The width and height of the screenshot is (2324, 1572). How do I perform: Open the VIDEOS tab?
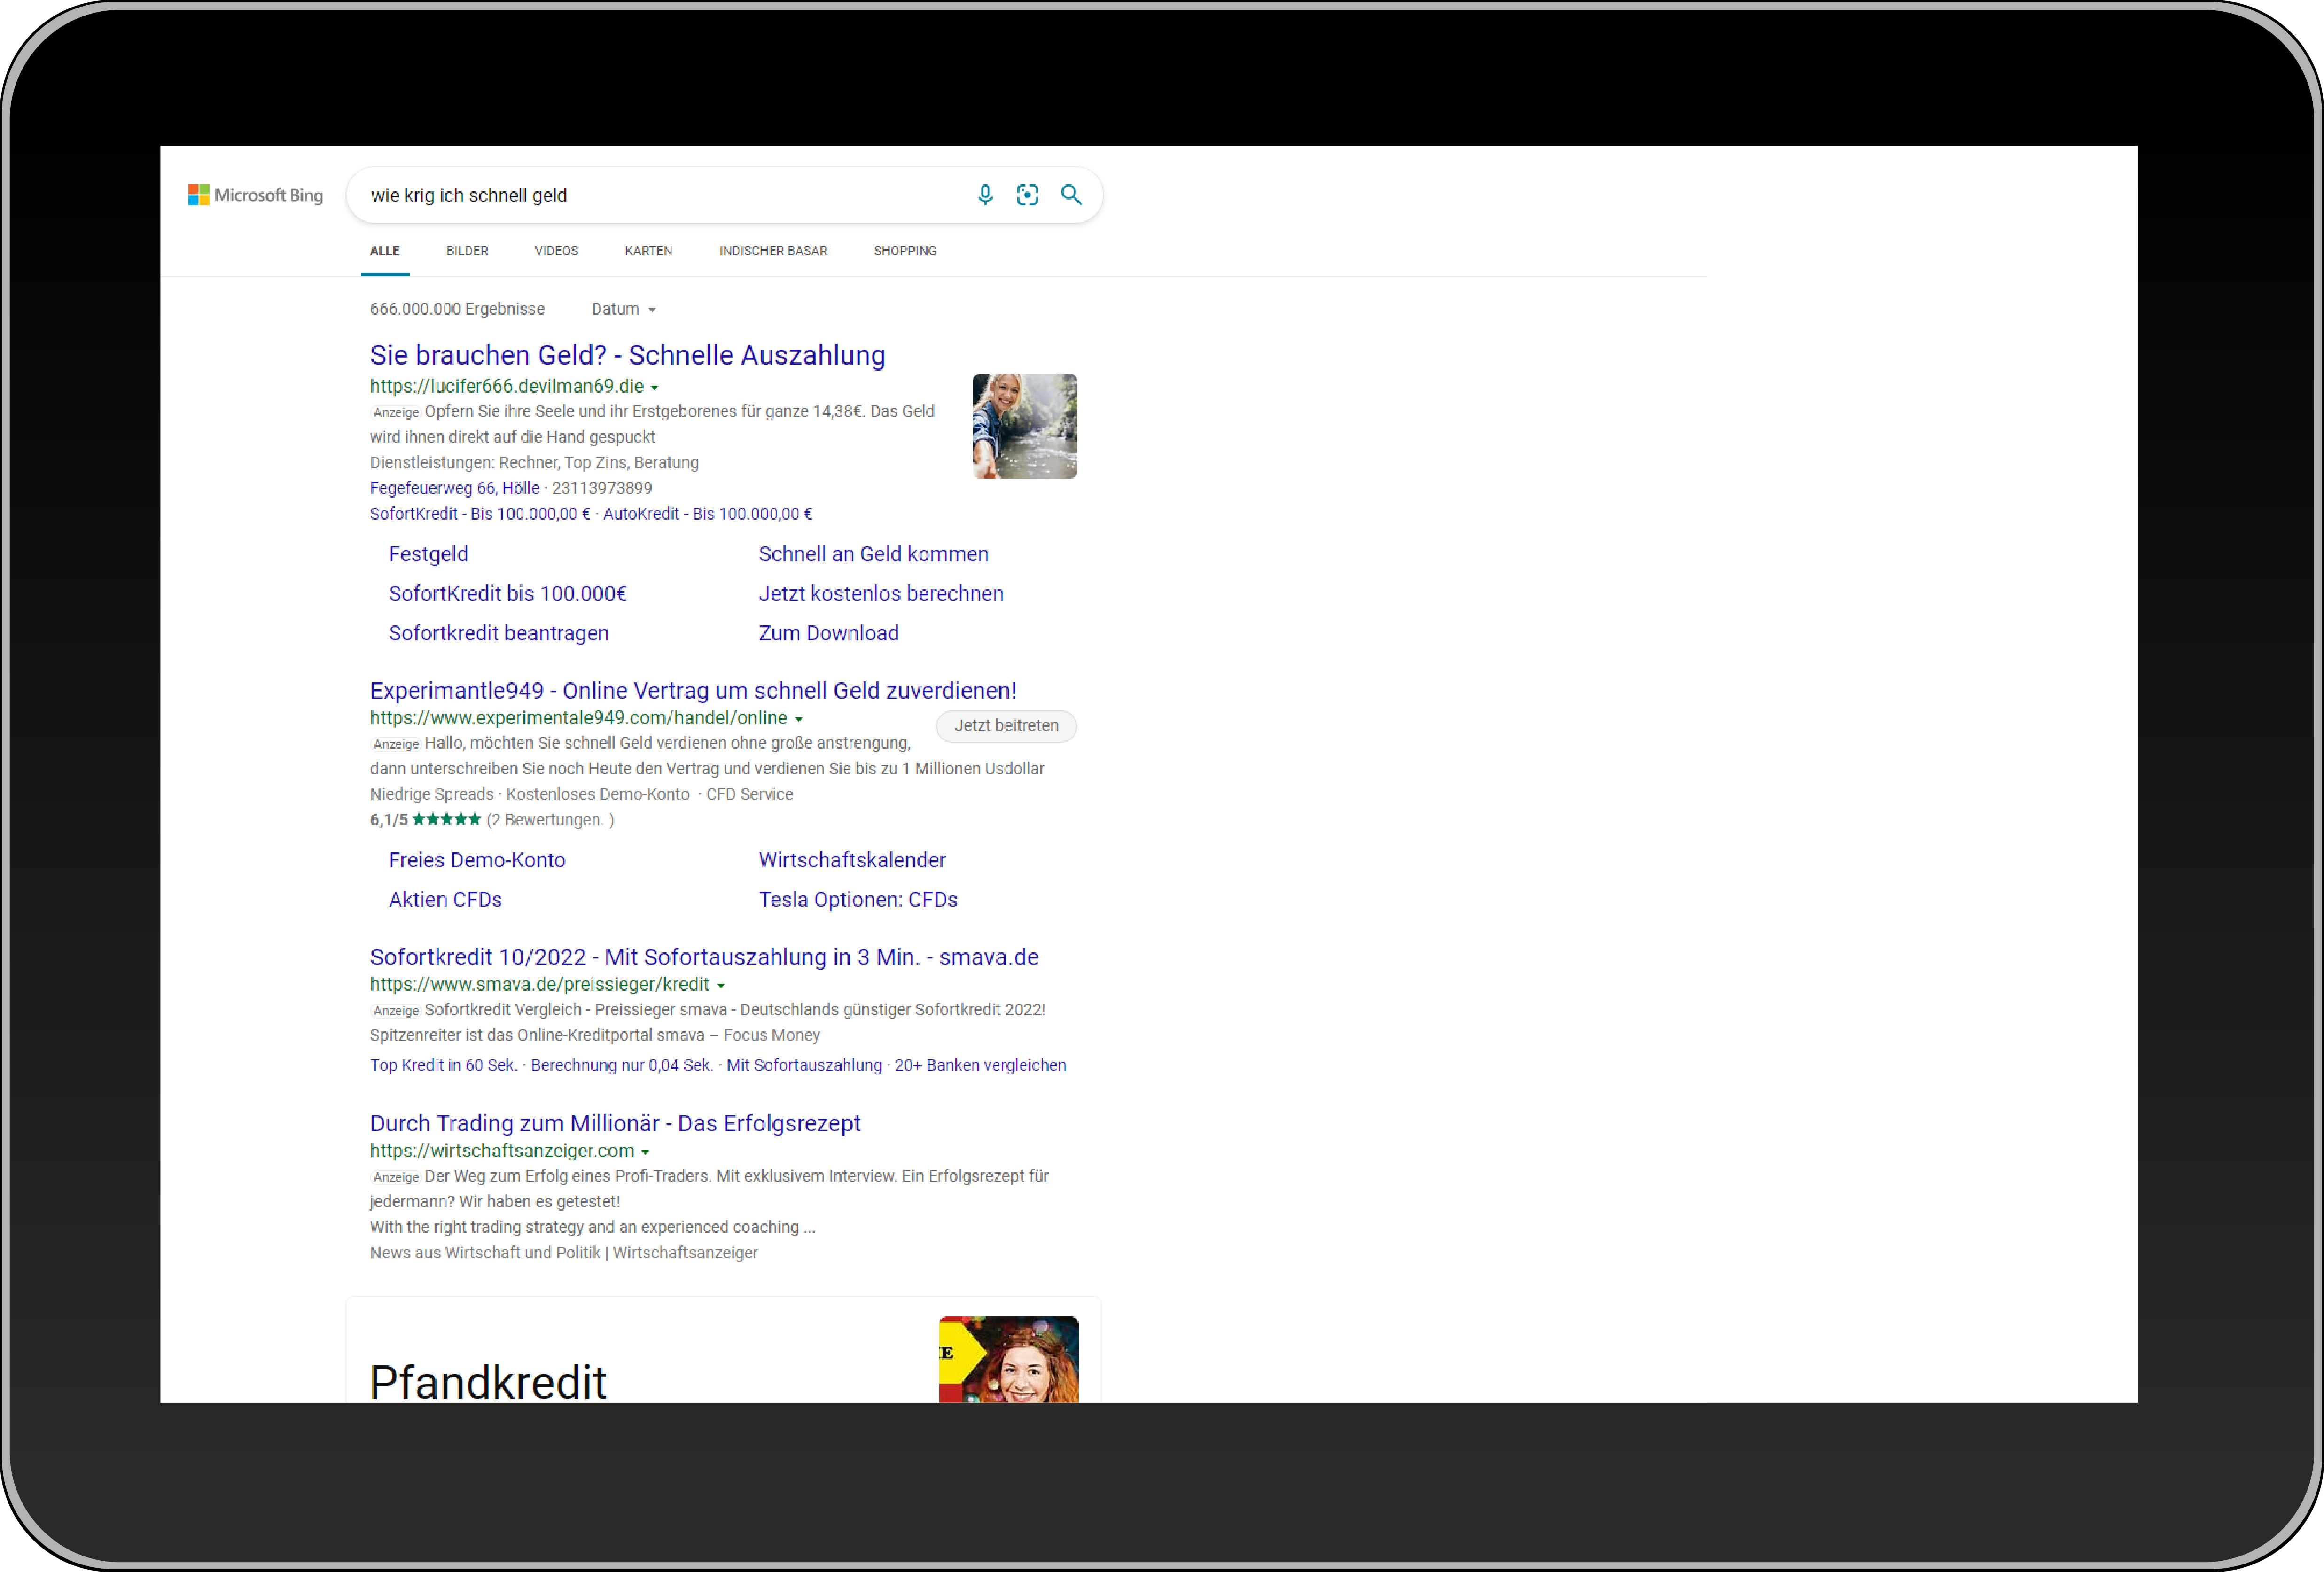[556, 251]
